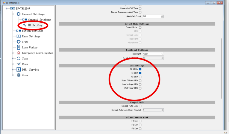
Task: Click the Zone globe icon
Action: click(19, 75)
